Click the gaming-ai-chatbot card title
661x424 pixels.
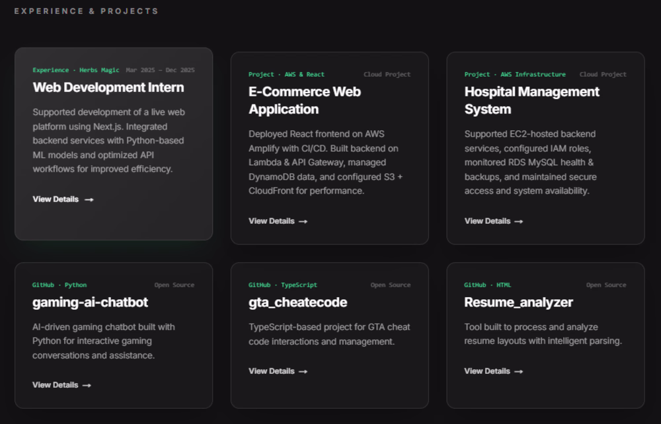click(90, 302)
